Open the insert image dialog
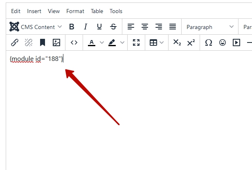 (56, 42)
